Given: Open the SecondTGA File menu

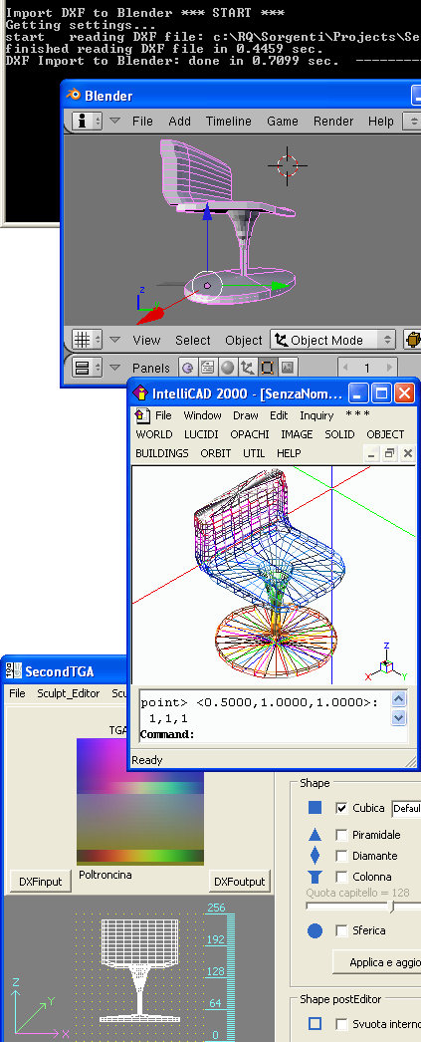Looking at the screenshot, I should 17,693.
